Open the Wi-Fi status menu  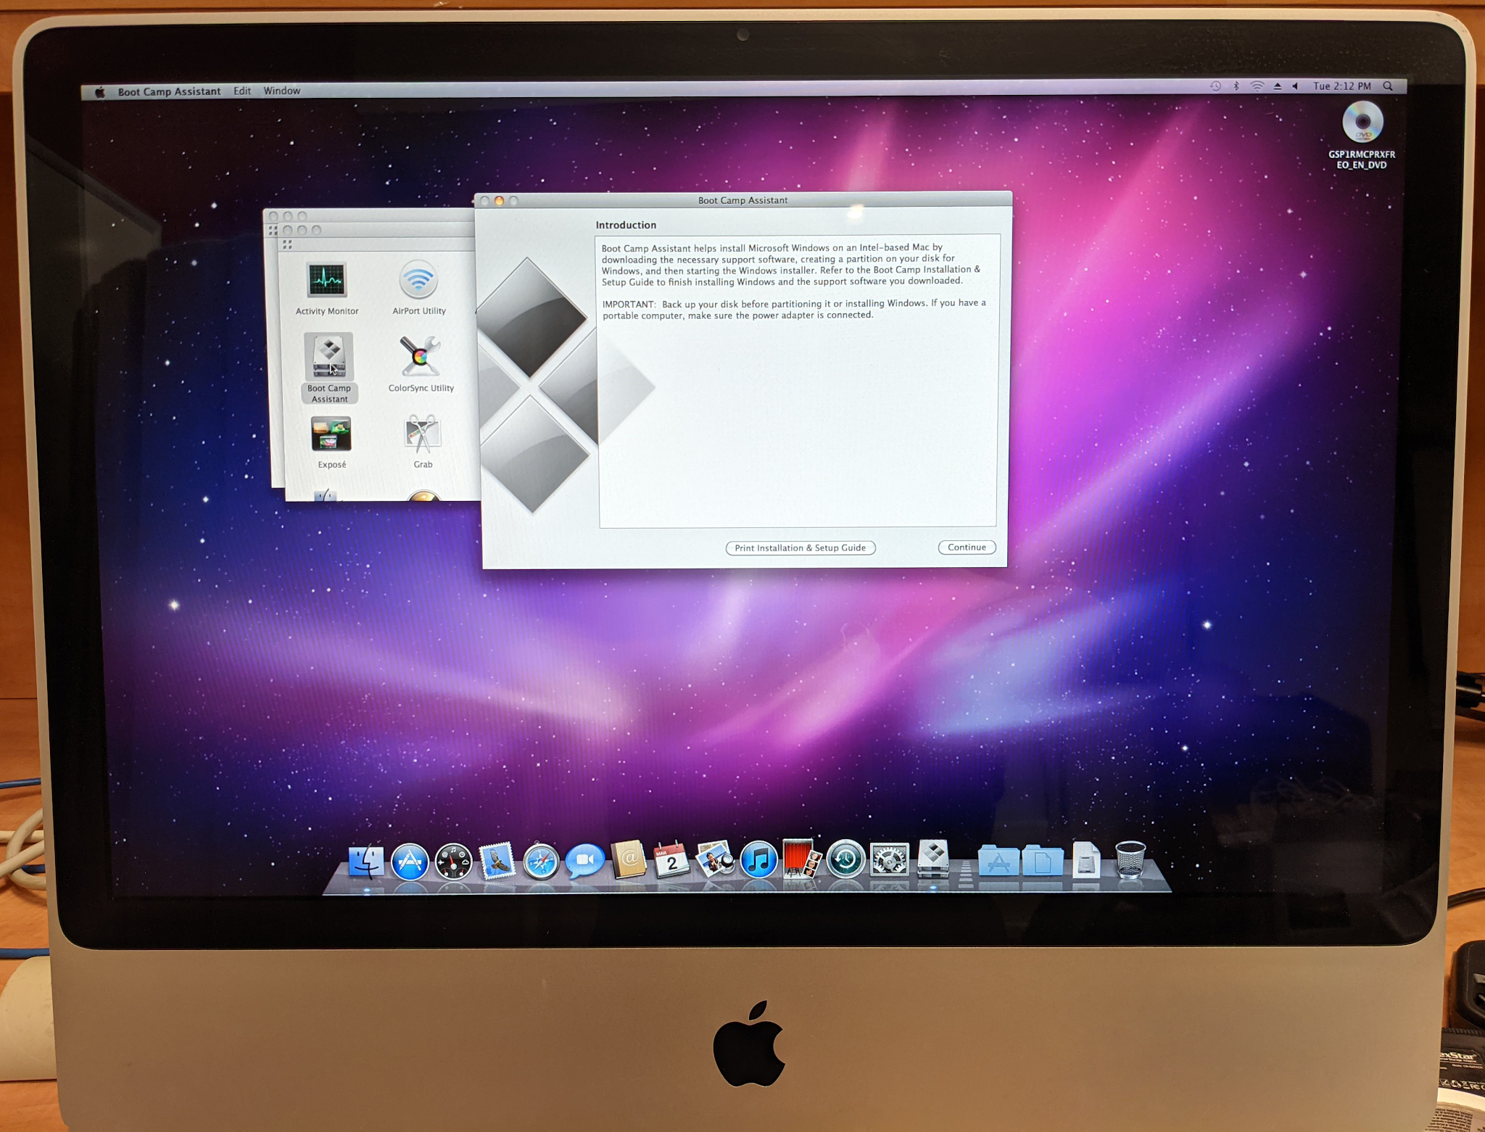click(1257, 86)
